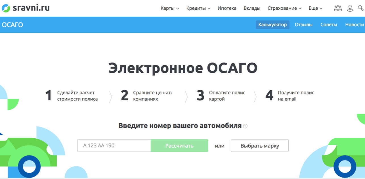Open the Карты dropdown menu

point(169,9)
